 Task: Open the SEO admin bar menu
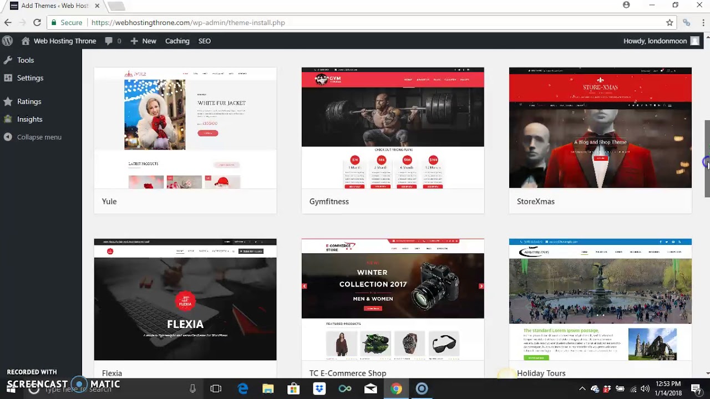(205, 41)
